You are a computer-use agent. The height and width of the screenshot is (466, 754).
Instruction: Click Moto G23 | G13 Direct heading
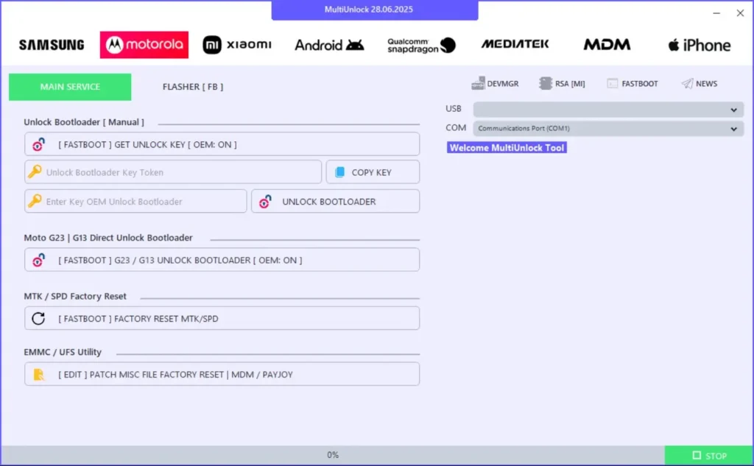coord(108,238)
